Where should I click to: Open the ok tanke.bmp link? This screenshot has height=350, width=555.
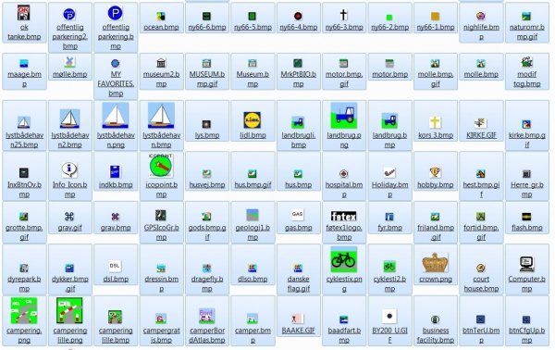point(24,31)
